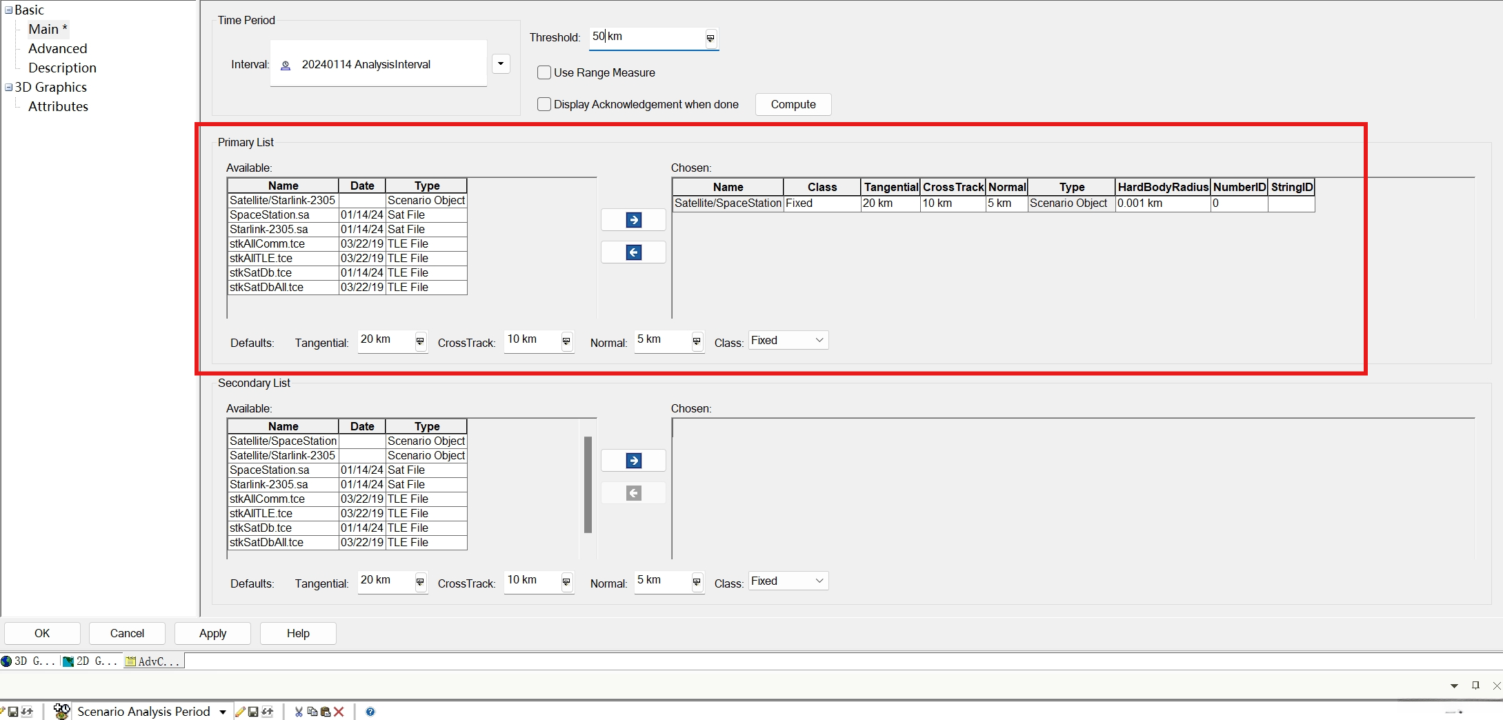
Task: Open the unit icon of Primary List CrossTrack default
Action: pyautogui.click(x=566, y=341)
